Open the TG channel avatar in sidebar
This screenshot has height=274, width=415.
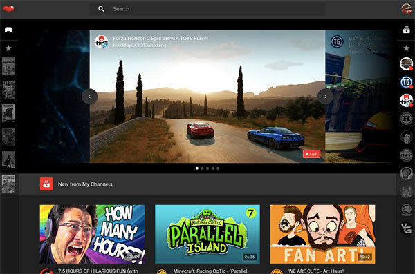click(406, 82)
